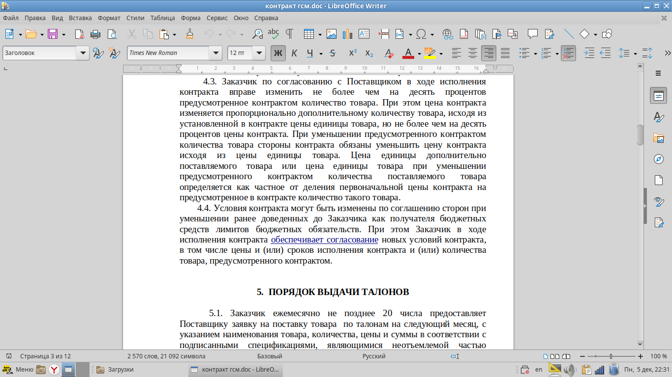Set justified paragraph alignment
672x377 pixels.
pos(505,53)
